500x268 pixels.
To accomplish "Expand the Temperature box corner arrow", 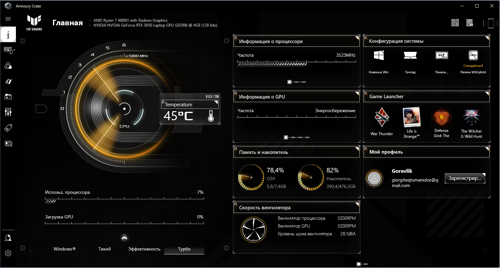I will tap(216, 102).
